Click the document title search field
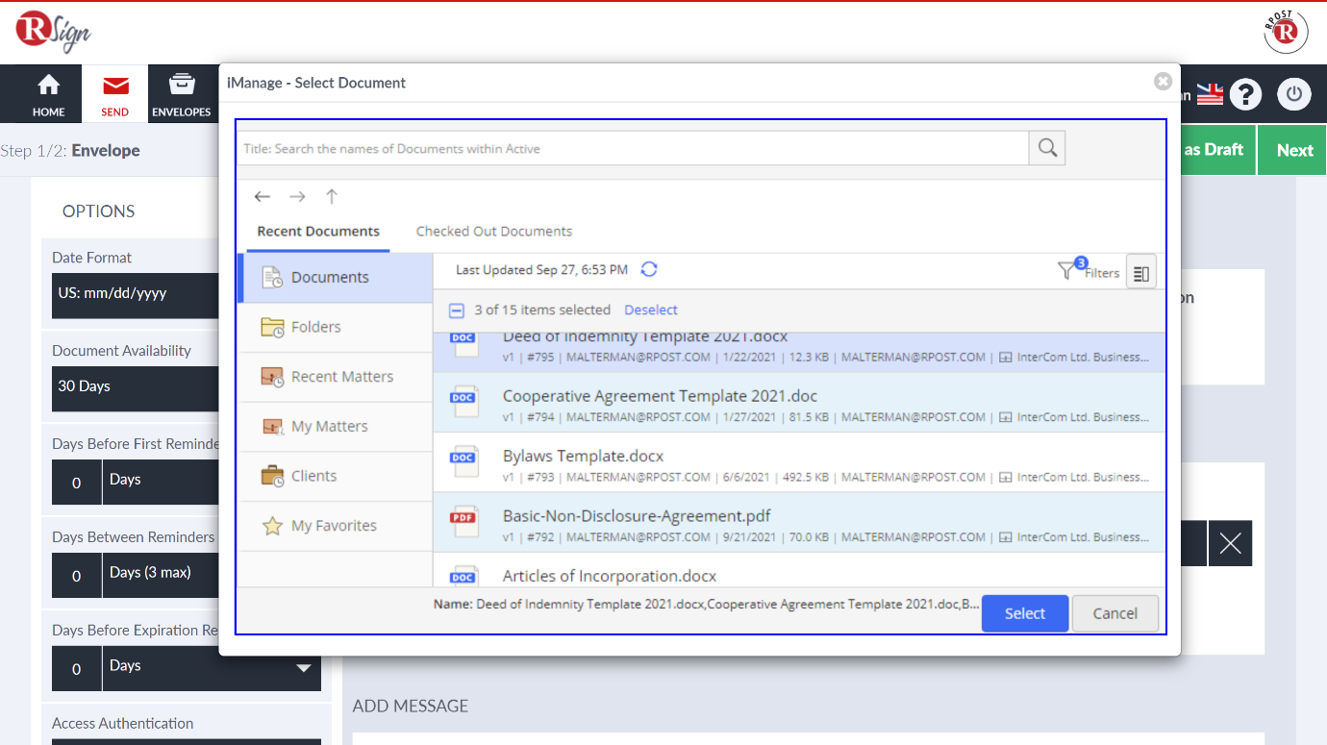The width and height of the screenshot is (1327, 745). point(633,149)
